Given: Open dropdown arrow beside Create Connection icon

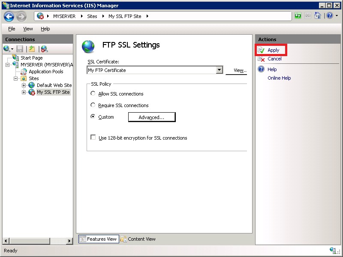Looking at the screenshot, I should click(x=12, y=49).
